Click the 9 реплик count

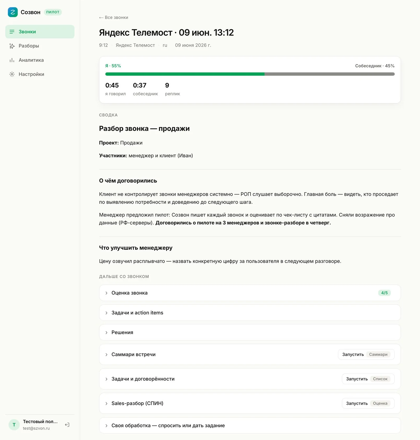click(167, 85)
